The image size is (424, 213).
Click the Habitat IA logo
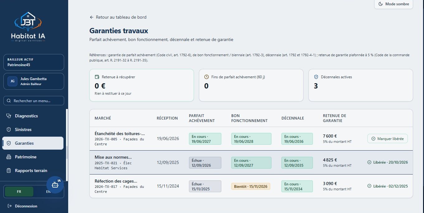pos(28,28)
